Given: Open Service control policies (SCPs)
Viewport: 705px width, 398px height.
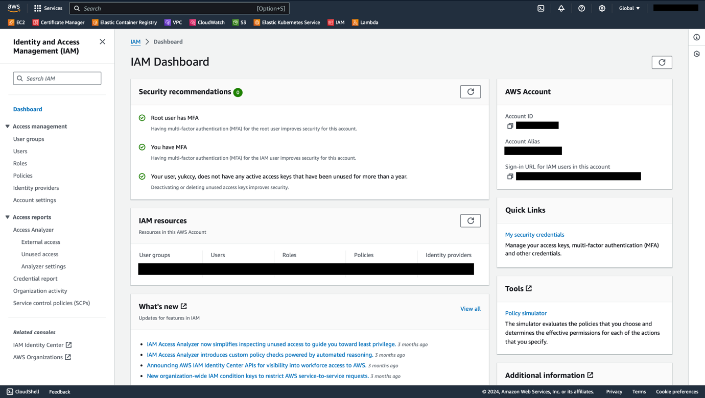Looking at the screenshot, I should tap(52, 303).
